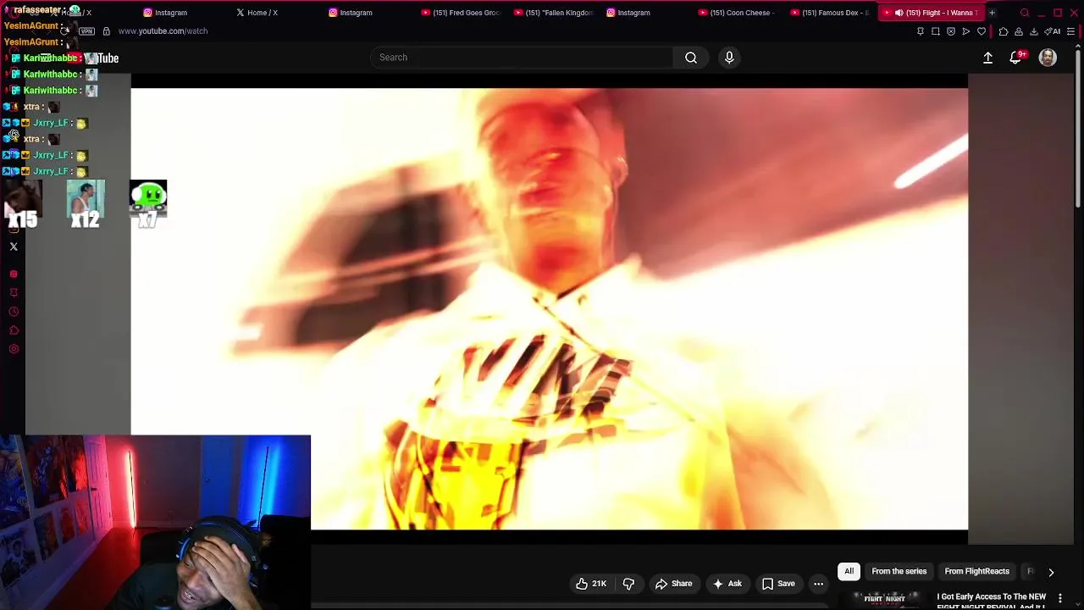Open the browser profile icon
1084x610 pixels.
pos(1019,31)
